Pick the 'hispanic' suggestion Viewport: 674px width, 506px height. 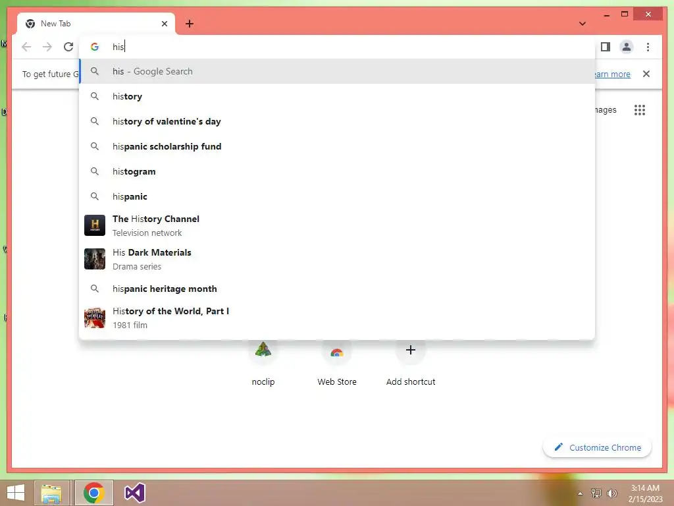[x=338, y=196]
